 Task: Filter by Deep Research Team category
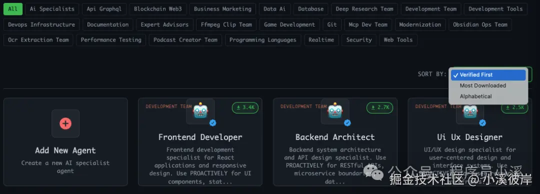pos(364,9)
